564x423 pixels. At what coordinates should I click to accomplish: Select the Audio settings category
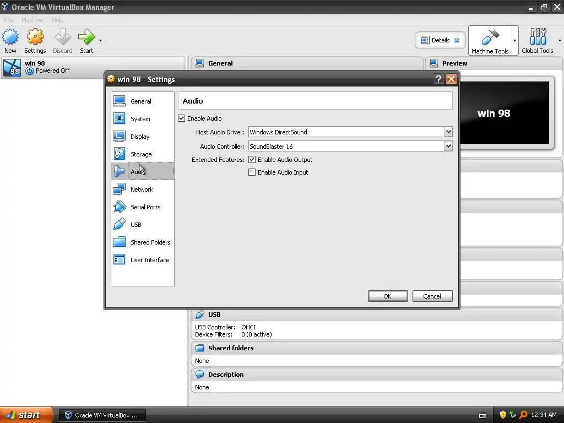[x=143, y=172]
